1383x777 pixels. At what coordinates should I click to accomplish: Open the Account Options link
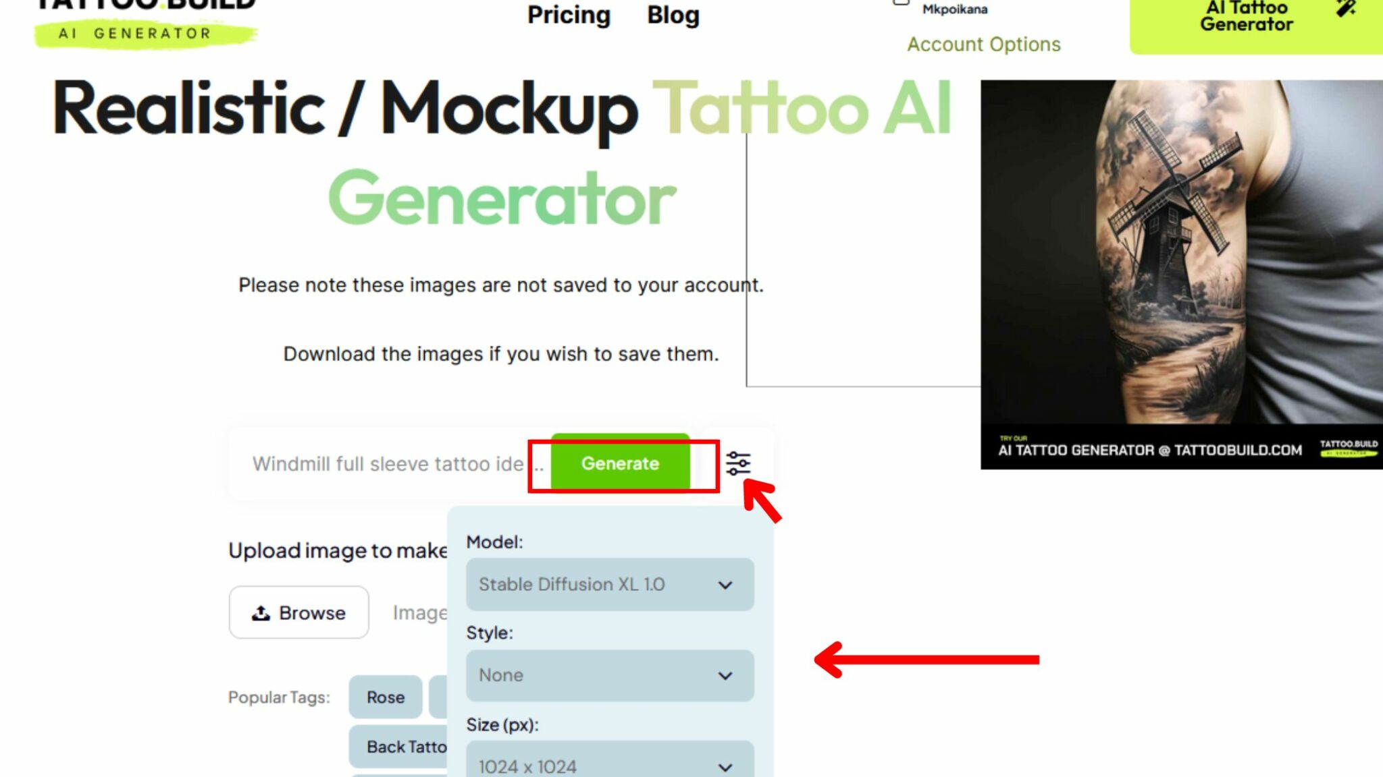point(983,45)
